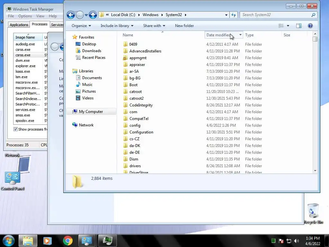
Task: Click the New folder button
Action: pos(184,26)
